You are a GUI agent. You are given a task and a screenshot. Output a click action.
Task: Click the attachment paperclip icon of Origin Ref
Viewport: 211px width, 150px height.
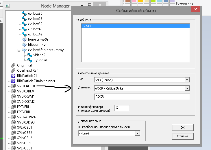(x=13, y=65)
